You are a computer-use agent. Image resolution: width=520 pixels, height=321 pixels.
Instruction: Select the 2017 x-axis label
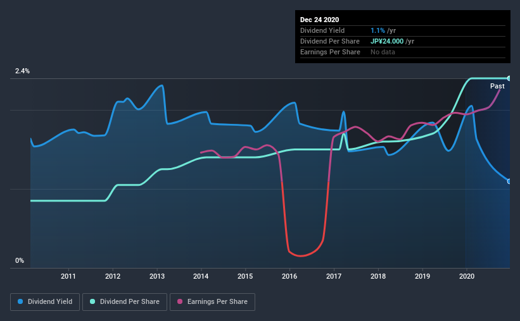point(334,276)
